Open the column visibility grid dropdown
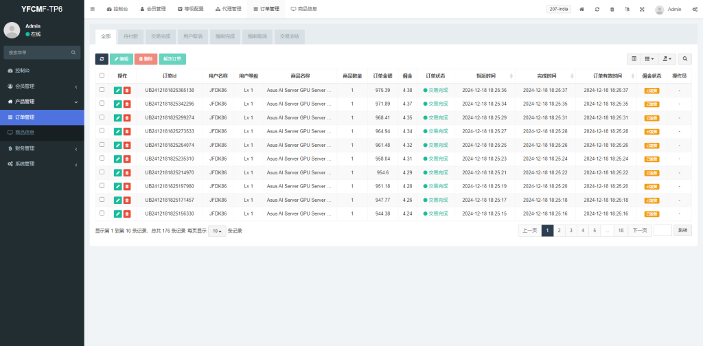The width and height of the screenshot is (703, 346). 649,60
